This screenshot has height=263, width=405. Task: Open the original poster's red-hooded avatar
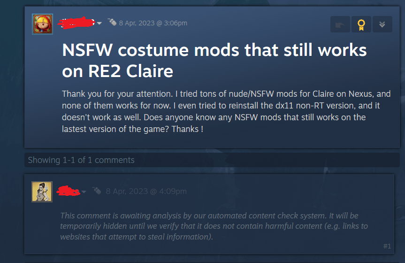(42, 24)
